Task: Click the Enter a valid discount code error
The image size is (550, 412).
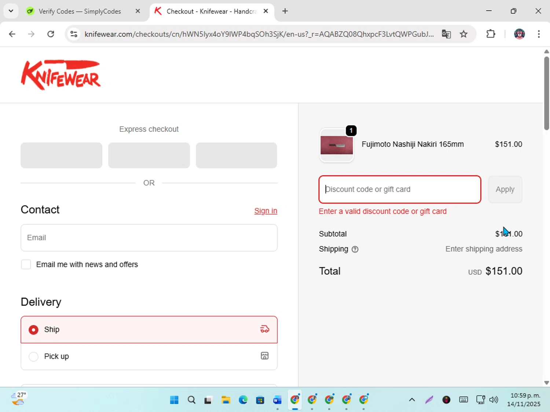Action: [382, 211]
